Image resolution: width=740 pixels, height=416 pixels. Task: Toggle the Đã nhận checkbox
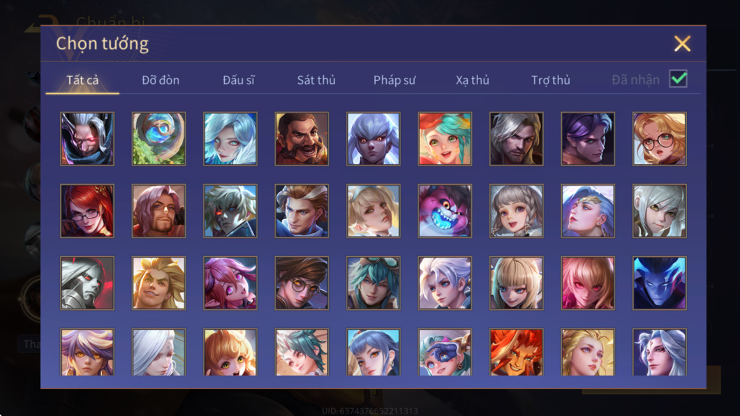(x=678, y=79)
